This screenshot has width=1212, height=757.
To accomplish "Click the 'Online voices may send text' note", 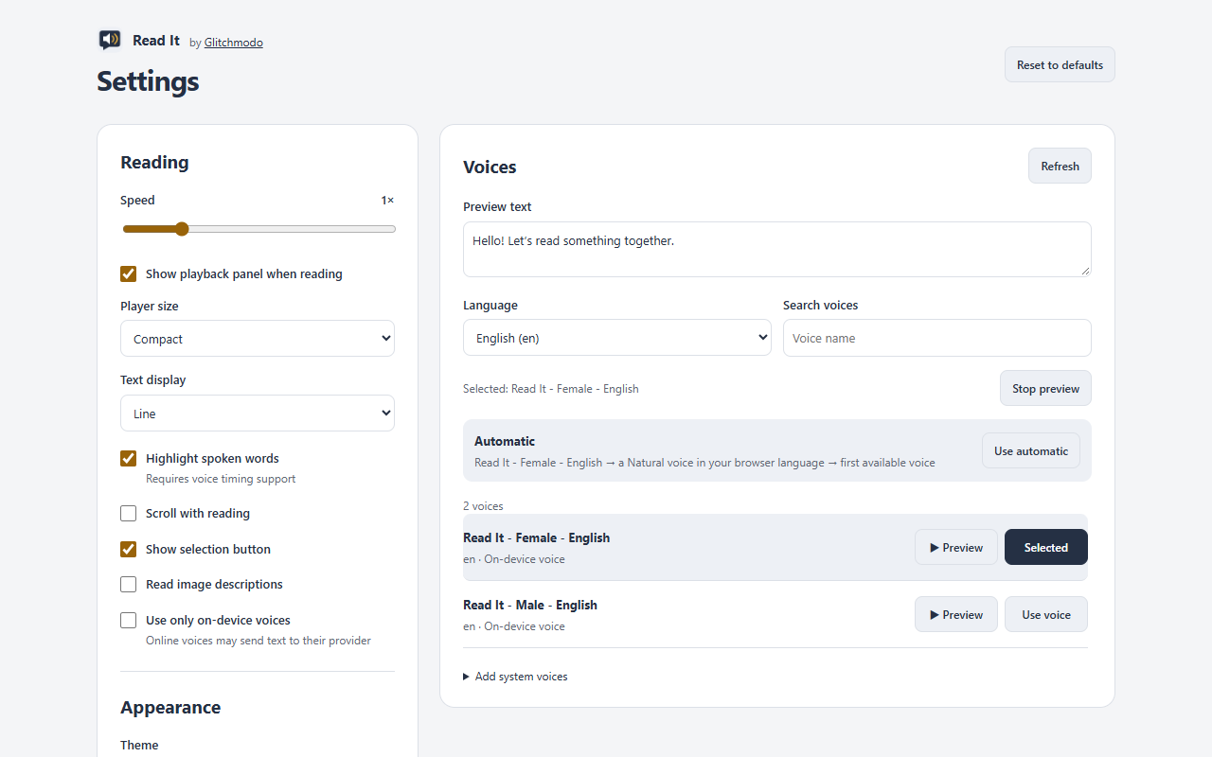I will coord(258,641).
